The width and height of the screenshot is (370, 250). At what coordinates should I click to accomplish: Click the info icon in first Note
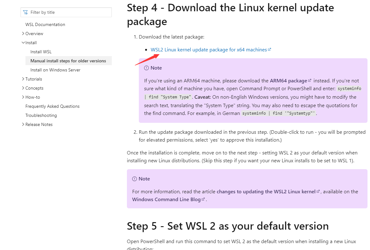tap(146, 68)
